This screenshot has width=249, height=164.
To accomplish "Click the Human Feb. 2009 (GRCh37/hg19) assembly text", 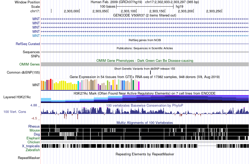I will 116,2.
